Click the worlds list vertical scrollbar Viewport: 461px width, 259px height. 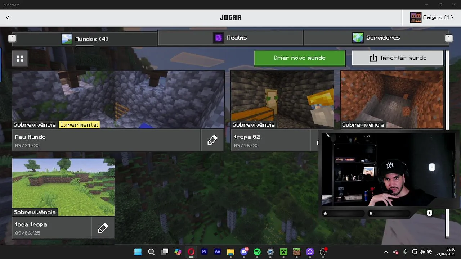[x=447, y=144]
